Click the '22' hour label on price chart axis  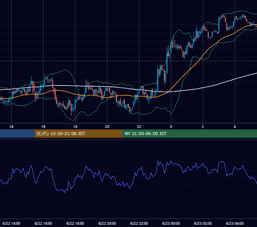click(x=139, y=127)
